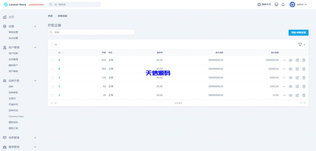View details of row ID 2
Image resolution: width=316 pixels, height=151 pixels.
coord(290,87)
